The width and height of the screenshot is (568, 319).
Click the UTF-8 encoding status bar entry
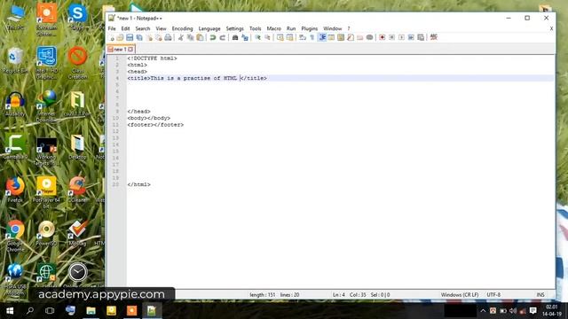pos(493,295)
